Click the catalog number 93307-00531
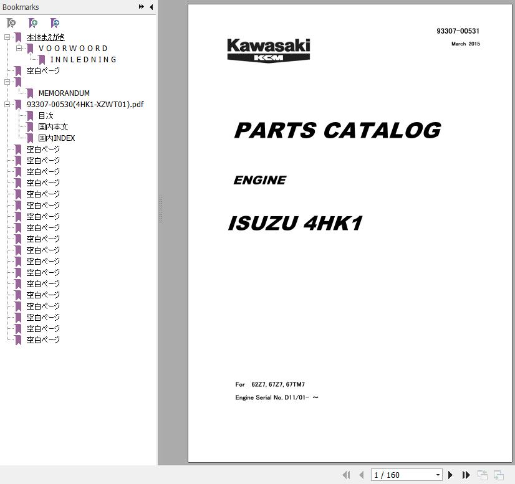515x484 pixels. pyautogui.click(x=458, y=31)
